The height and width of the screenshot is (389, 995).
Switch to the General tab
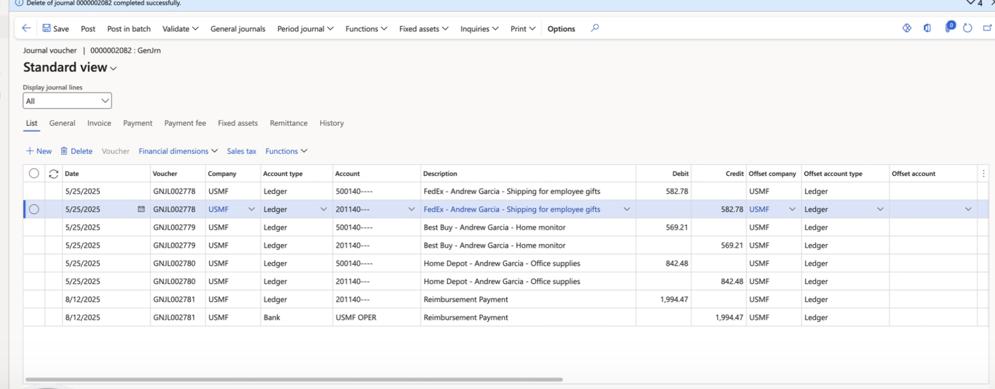tap(62, 123)
